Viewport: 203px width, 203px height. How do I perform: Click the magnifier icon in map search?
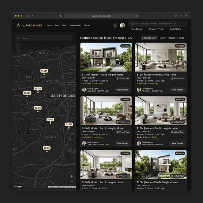click(19, 38)
